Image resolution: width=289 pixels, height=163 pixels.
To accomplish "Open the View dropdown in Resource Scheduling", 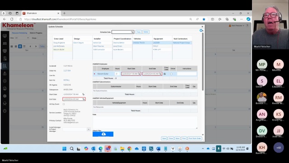I will pos(22,38).
